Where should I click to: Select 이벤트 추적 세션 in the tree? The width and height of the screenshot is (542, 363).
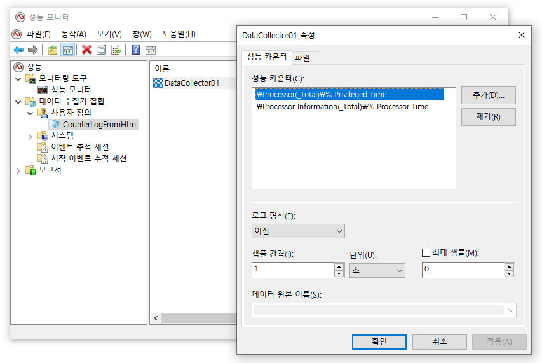(80, 147)
